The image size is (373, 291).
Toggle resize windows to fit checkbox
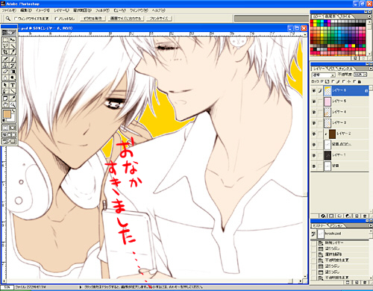click(x=16, y=19)
